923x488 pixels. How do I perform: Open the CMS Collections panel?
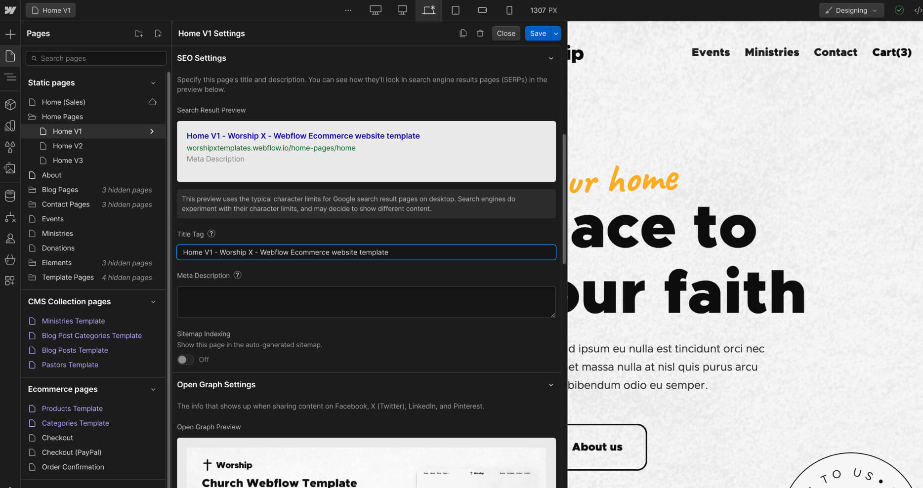(10, 195)
